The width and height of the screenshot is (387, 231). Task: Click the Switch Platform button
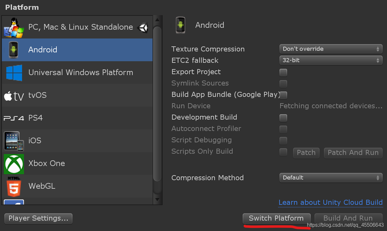click(276, 218)
